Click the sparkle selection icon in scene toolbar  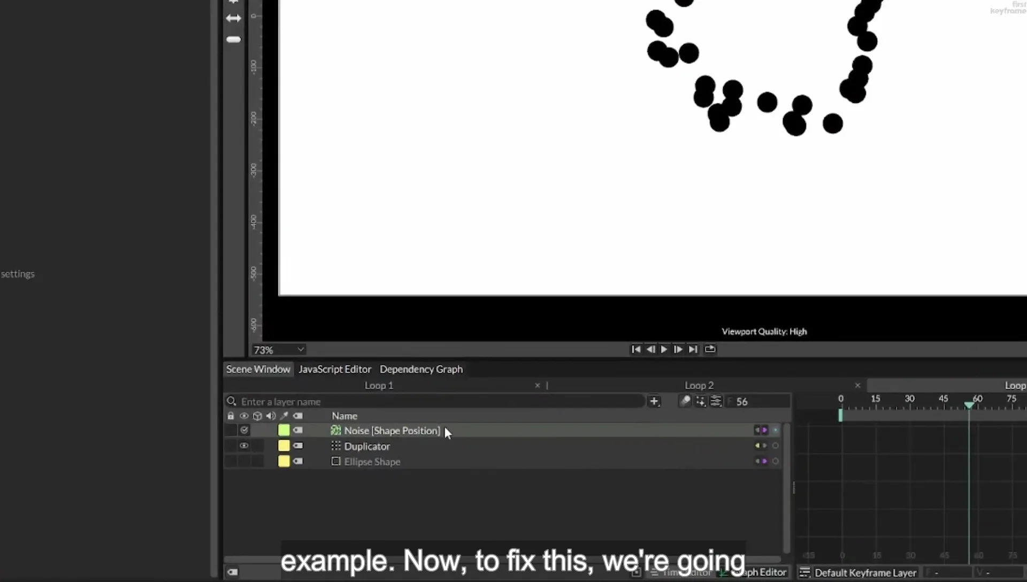pos(701,401)
